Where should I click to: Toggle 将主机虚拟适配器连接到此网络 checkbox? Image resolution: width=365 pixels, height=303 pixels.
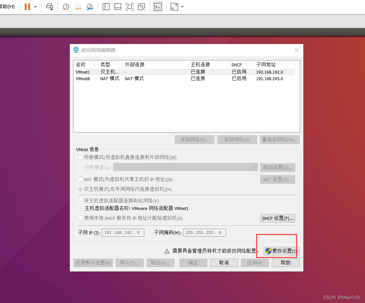[x=80, y=201]
